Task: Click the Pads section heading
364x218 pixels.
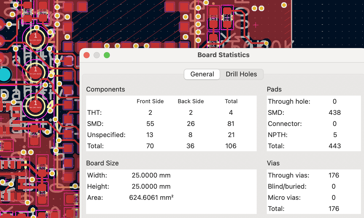Action: 274,89
